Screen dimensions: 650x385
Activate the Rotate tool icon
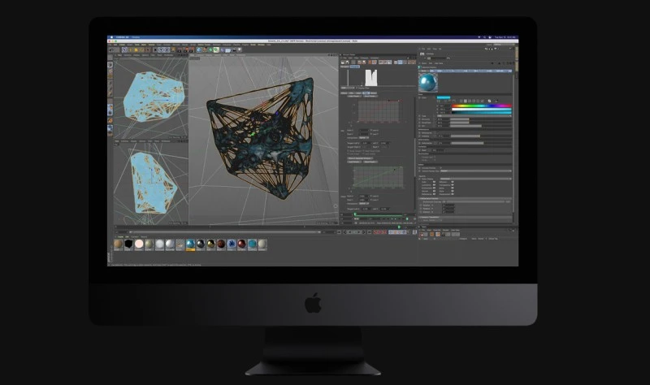(x=141, y=50)
